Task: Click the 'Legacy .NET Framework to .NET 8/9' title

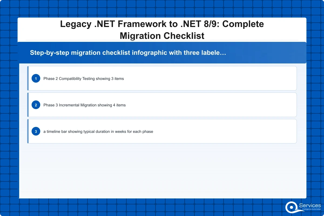Action: pyautogui.click(x=162, y=30)
